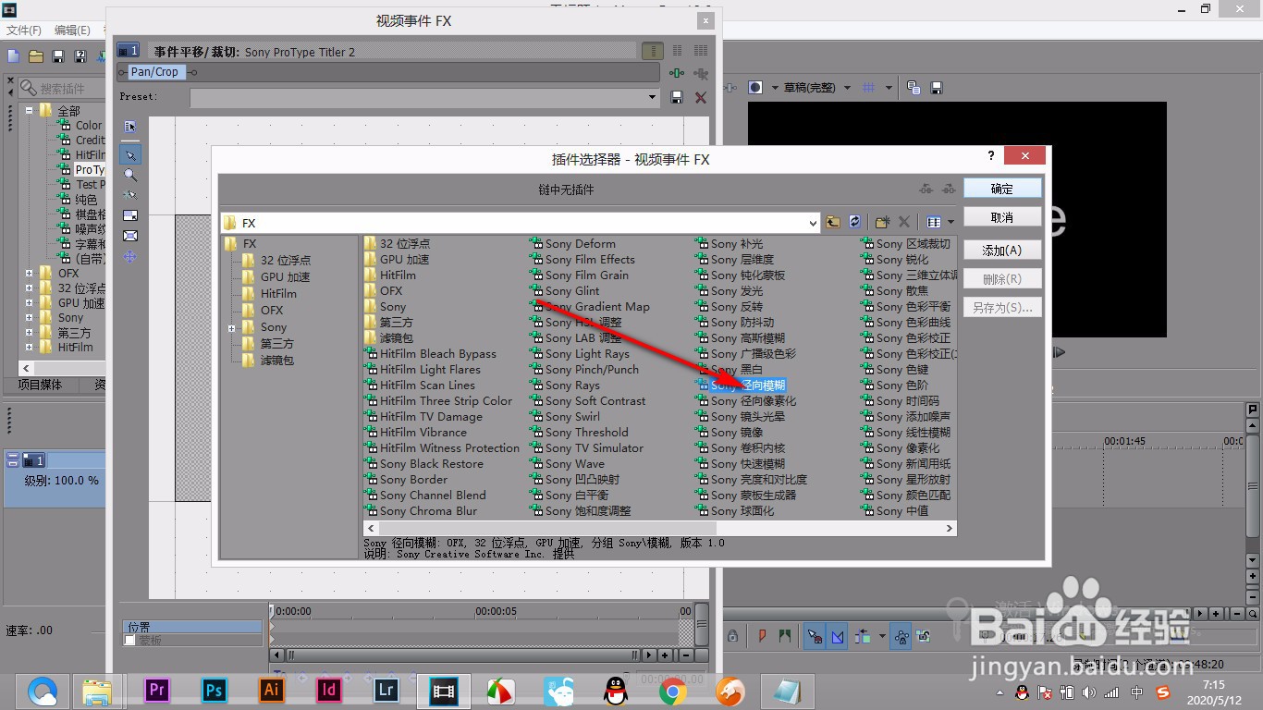Select Sony 快速模糊 plugin
1263x710 pixels.
(741, 464)
